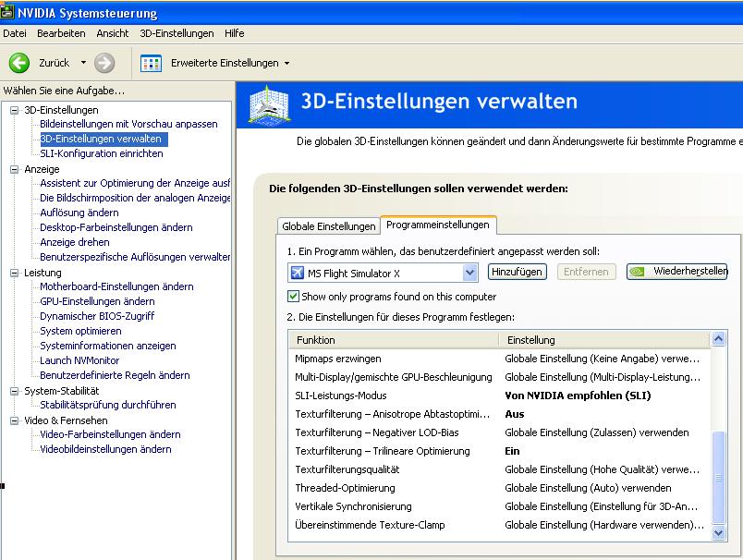Click the settings list scrollbar thumb

pyautogui.click(x=718, y=477)
